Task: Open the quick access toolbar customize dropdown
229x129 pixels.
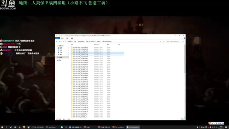Action: (x=63, y=36)
